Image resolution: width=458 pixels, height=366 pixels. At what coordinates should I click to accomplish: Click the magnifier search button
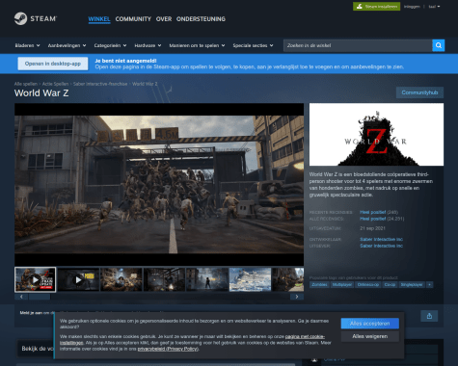click(439, 45)
